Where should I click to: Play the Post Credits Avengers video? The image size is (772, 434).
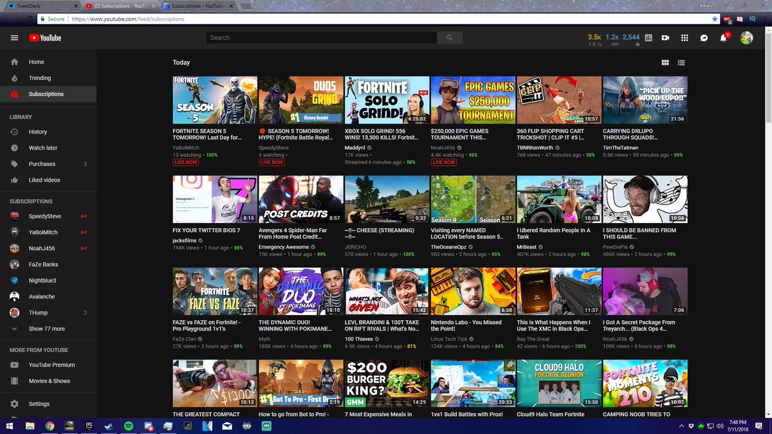300,199
